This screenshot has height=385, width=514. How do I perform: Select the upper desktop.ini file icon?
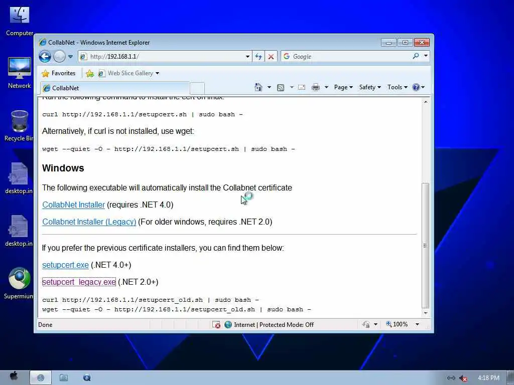pyautogui.click(x=19, y=178)
